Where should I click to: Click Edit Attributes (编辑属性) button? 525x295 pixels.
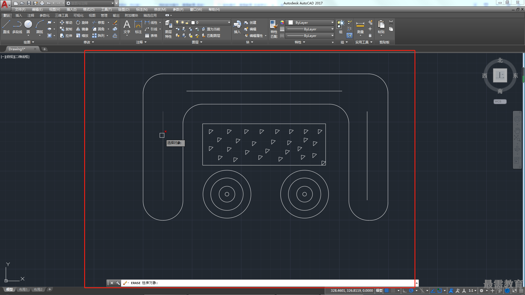[x=254, y=36]
